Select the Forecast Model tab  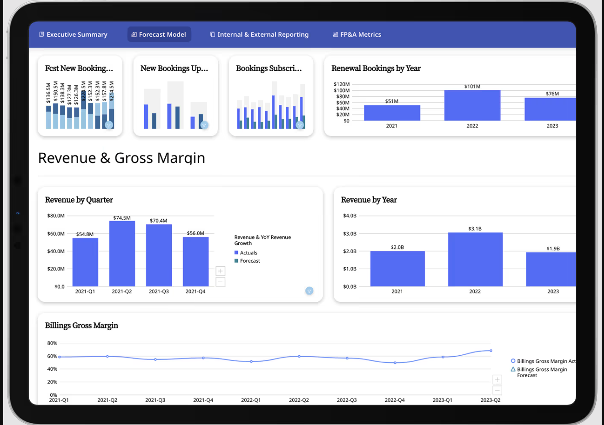[159, 35]
